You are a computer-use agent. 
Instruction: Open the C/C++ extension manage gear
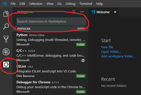(x=83, y=60)
